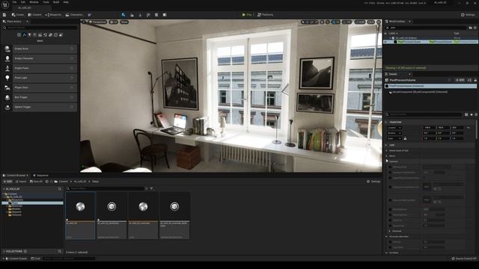This screenshot has width=479, height=269.
Task: Expand the Lens section in Details
Action: coord(386,145)
